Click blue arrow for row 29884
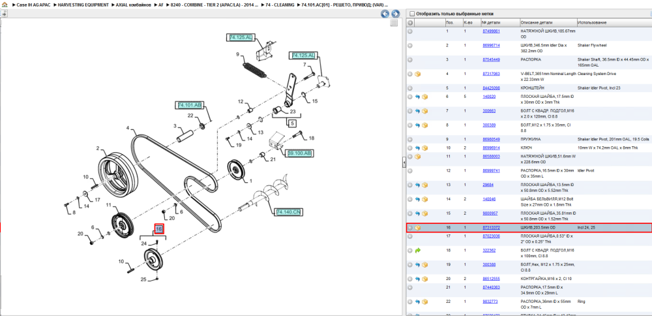 (x=418, y=185)
